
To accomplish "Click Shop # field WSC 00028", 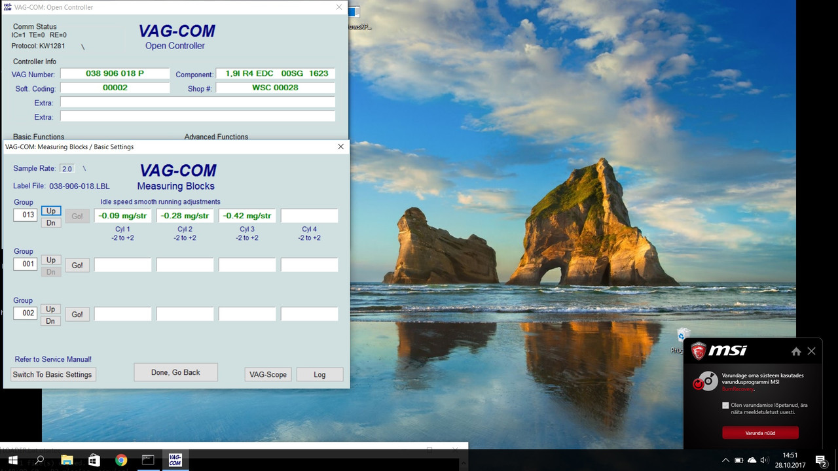I will [x=276, y=88].
